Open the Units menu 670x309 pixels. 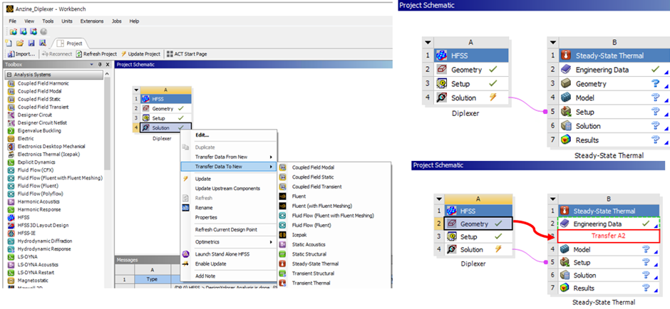point(67,21)
